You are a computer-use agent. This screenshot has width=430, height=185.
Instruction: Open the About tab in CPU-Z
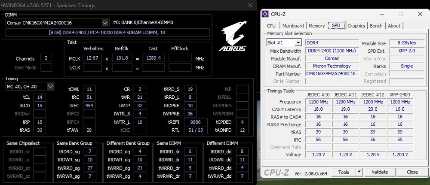tap(394, 26)
